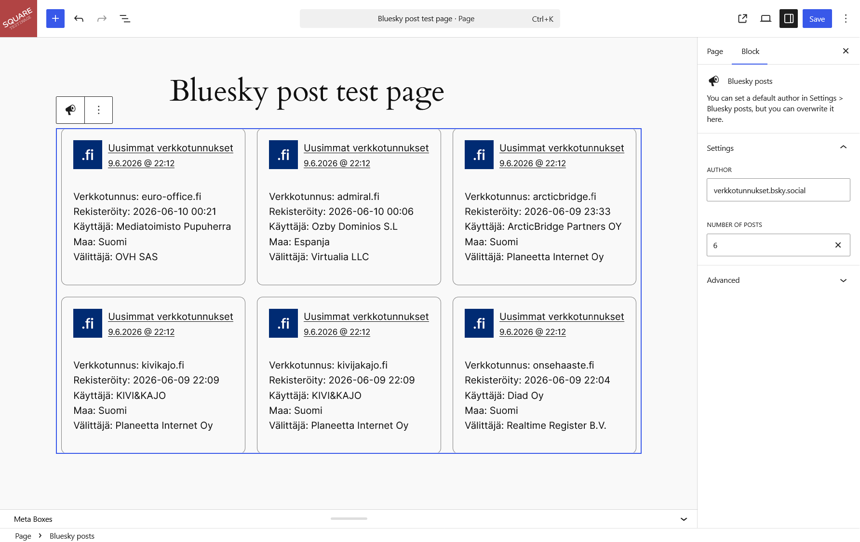Click the .fi avatar of kivikajo.fi post
The width and height of the screenshot is (860, 542).
point(88,323)
